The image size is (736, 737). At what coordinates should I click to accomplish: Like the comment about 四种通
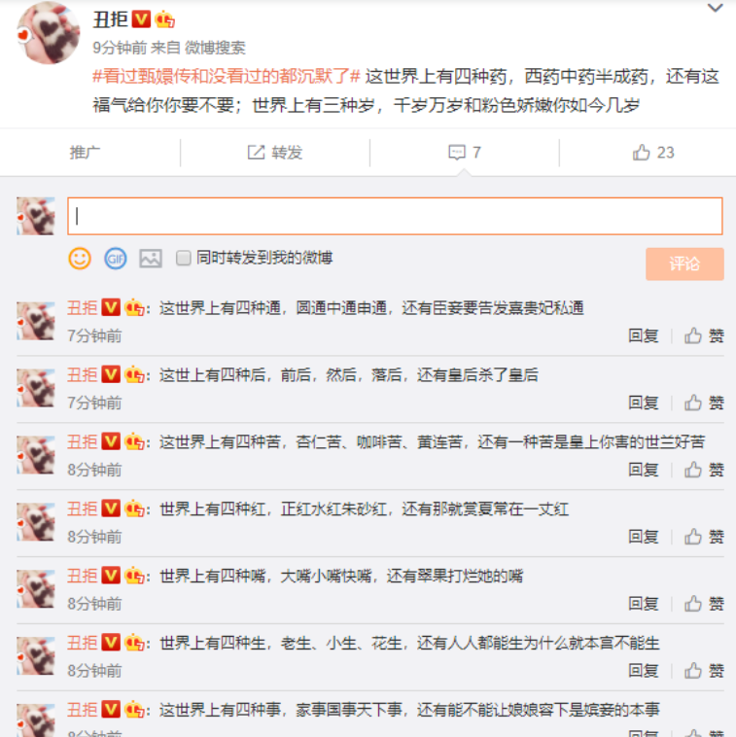(704, 335)
